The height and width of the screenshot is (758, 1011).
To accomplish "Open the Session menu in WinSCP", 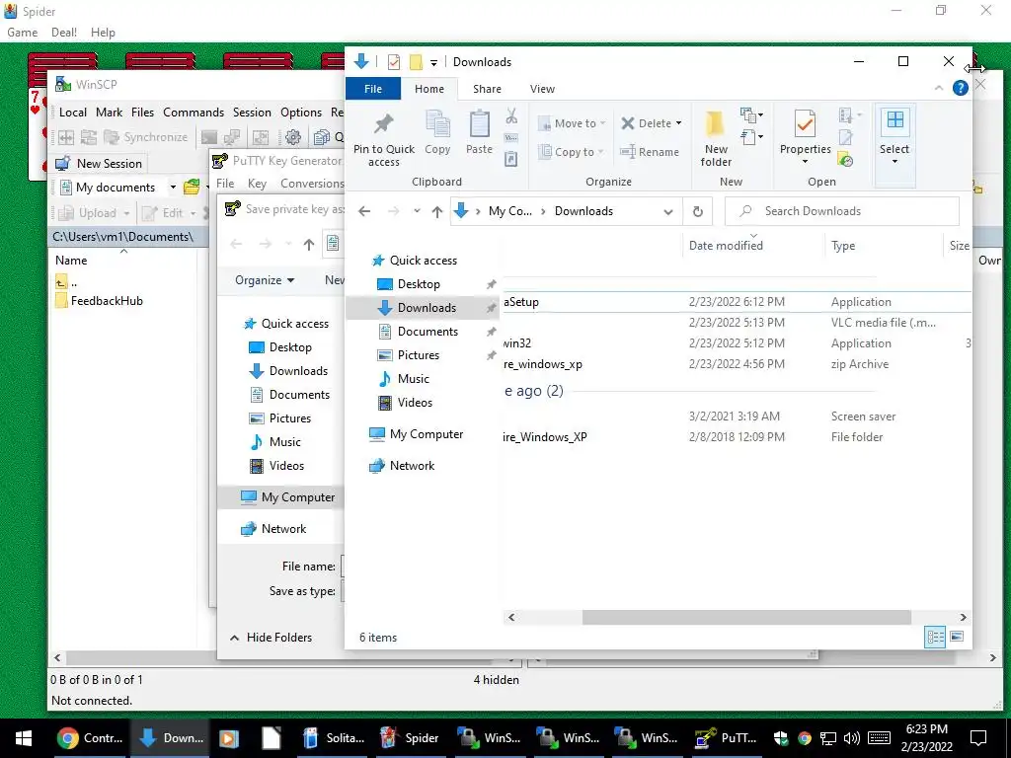I will 252,113.
